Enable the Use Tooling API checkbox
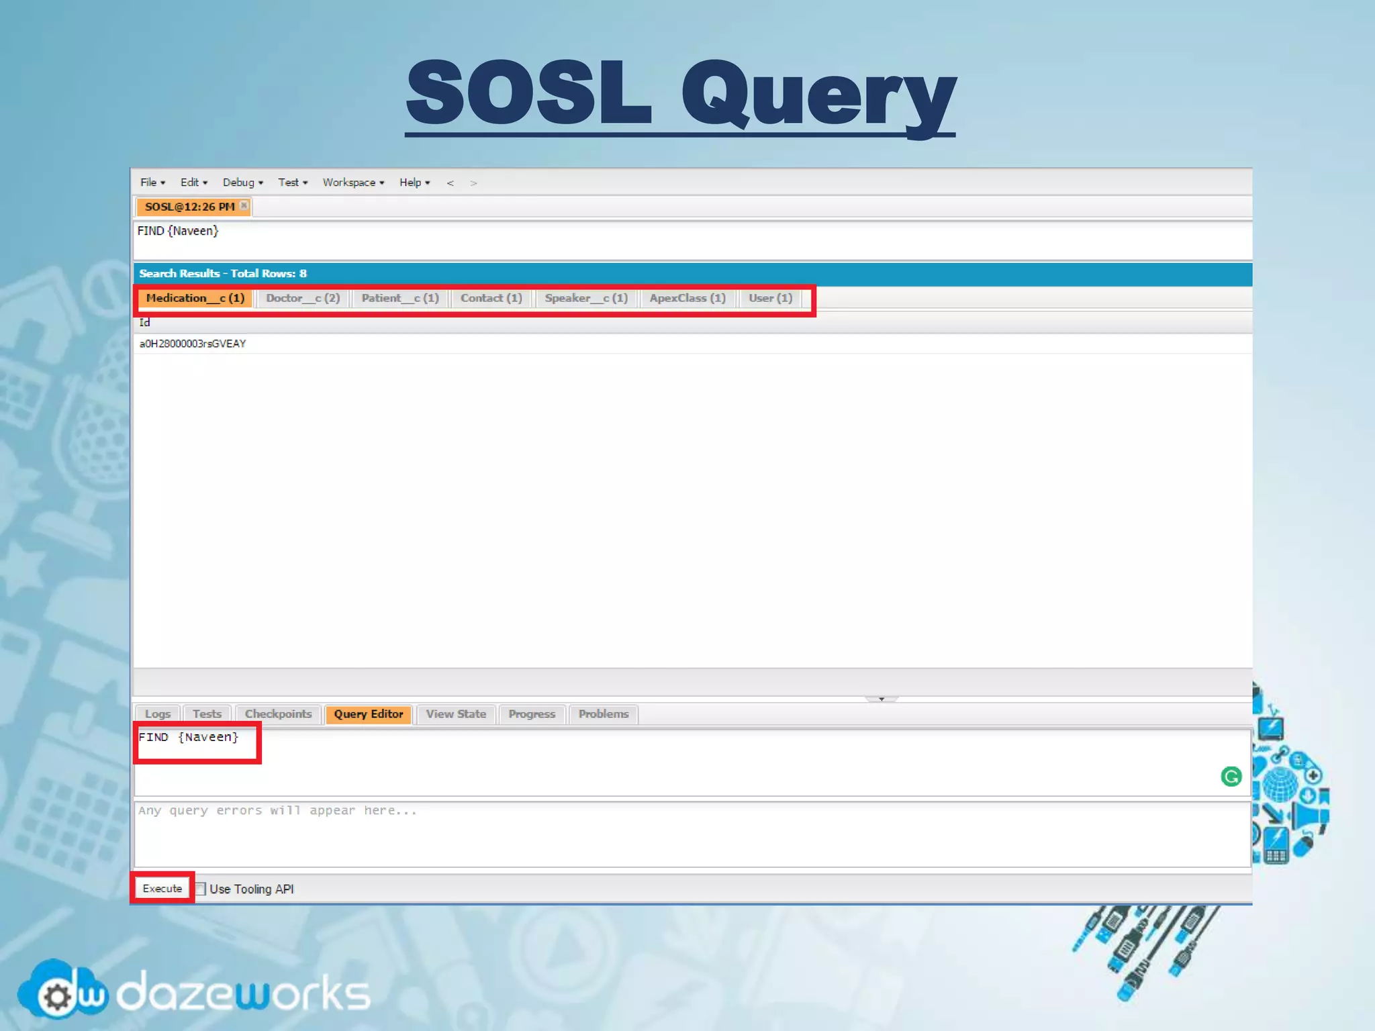The image size is (1375, 1031). pyautogui.click(x=200, y=889)
